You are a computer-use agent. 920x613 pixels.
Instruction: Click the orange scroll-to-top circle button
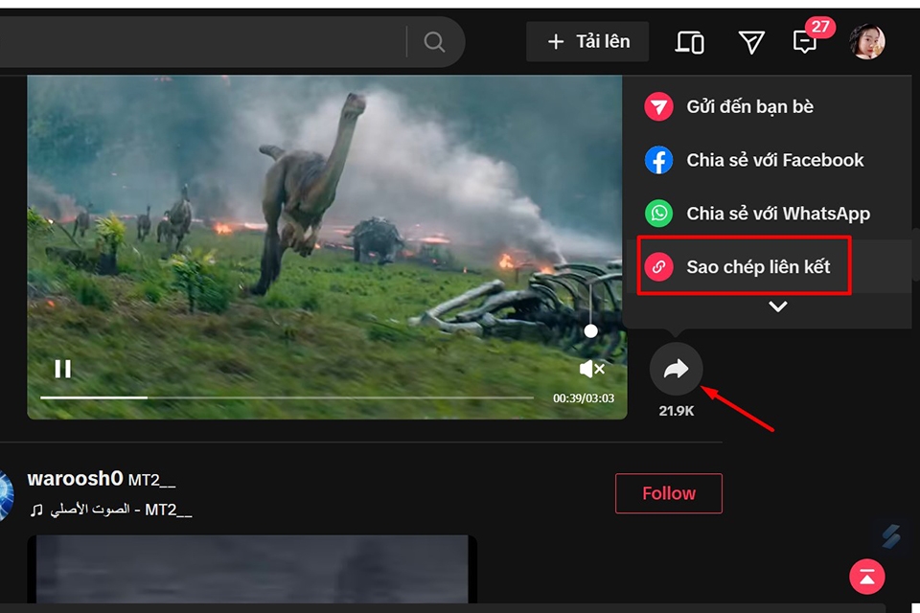(866, 577)
